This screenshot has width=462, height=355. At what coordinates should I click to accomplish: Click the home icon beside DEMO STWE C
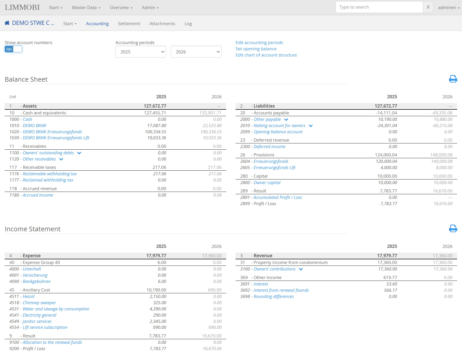(7, 23)
